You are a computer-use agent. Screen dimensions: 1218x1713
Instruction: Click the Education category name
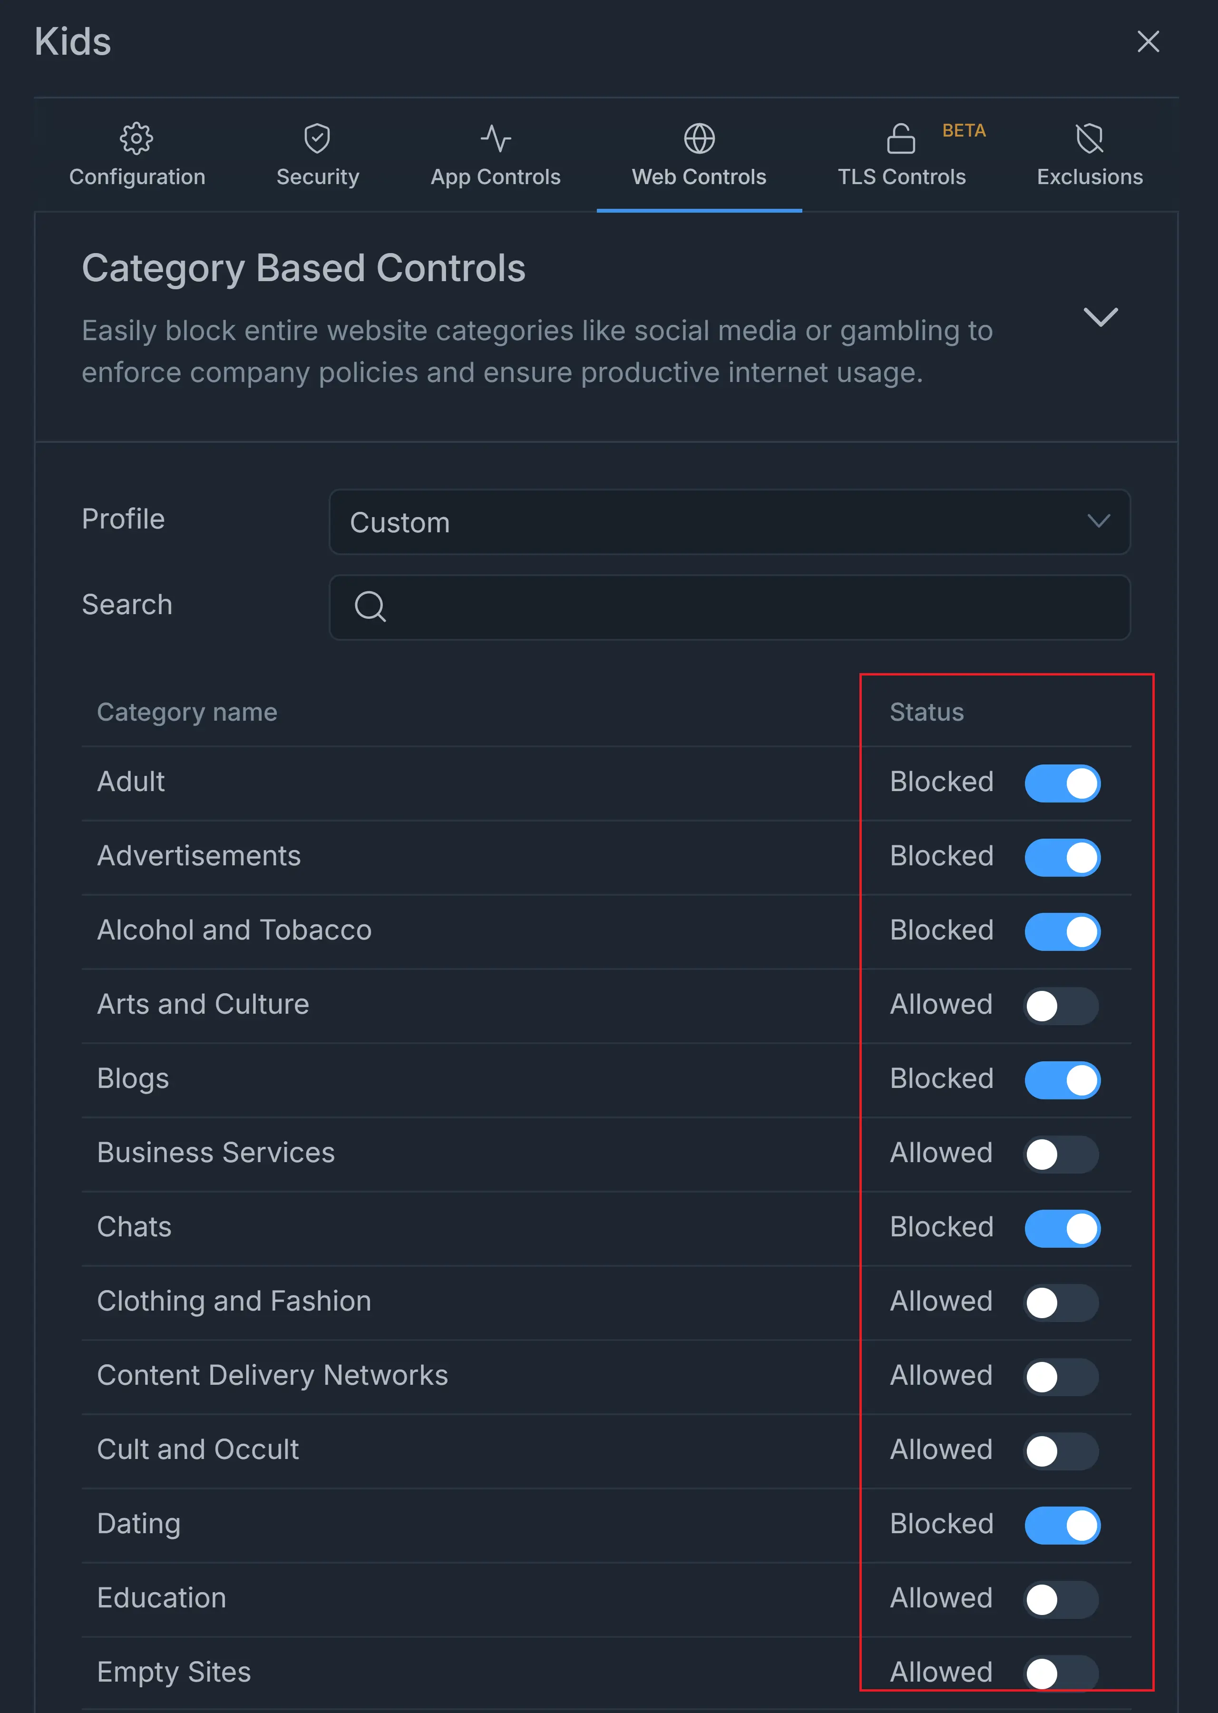[x=161, y=1598]
